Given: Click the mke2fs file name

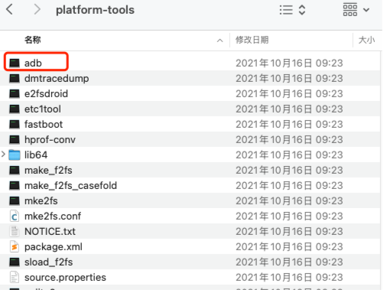Looking at the screenshot, I should tap(41, 200).
